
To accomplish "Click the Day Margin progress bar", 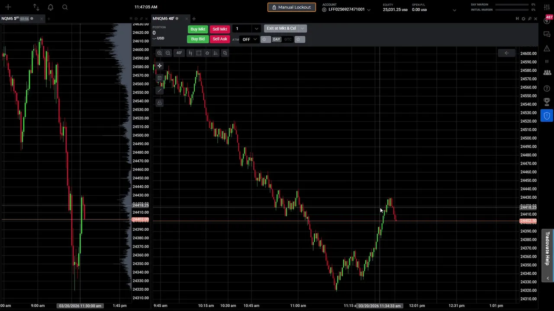I will tap(512, 5).
